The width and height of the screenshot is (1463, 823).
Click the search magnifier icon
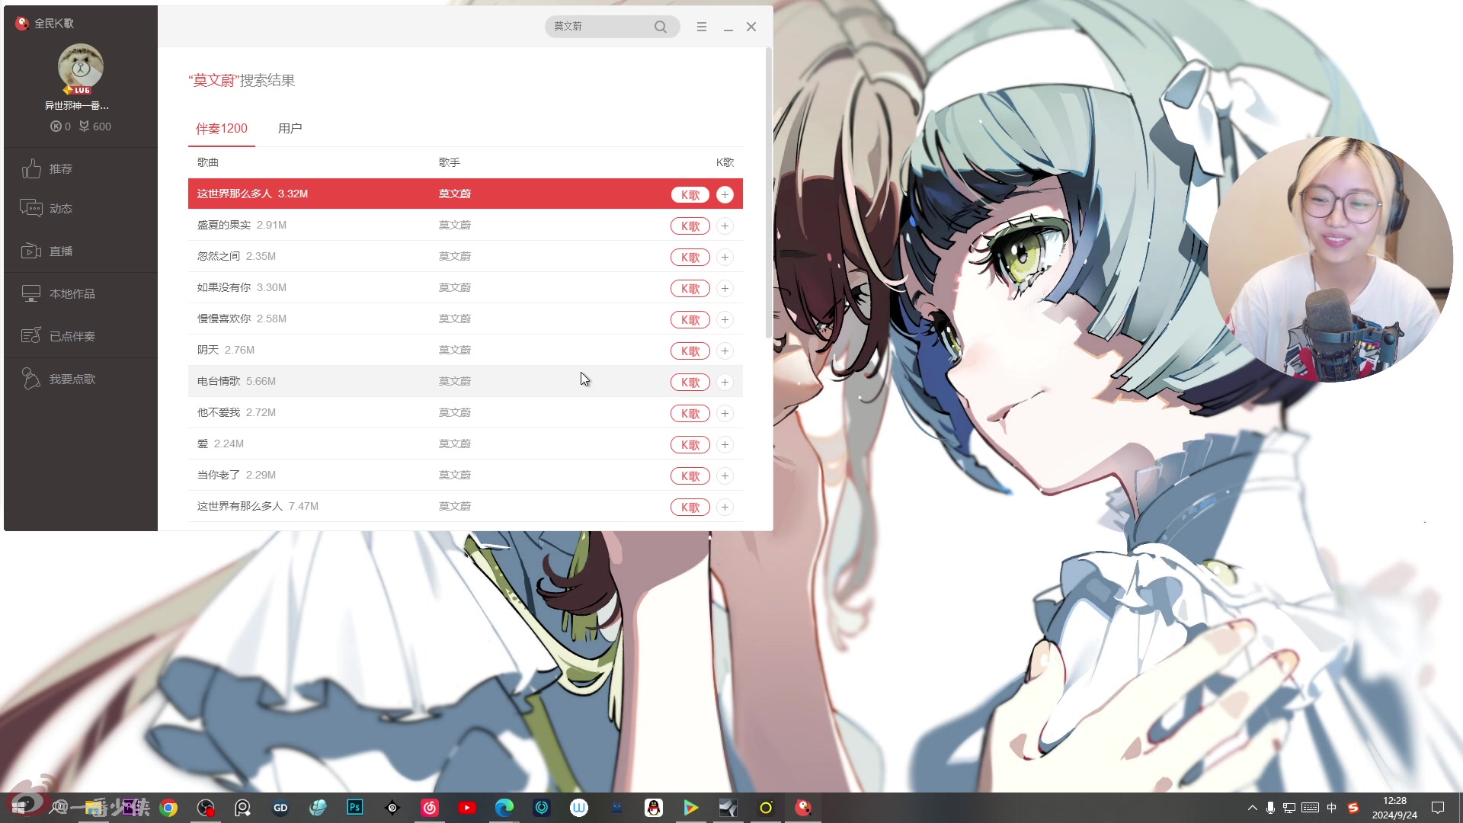(x=661, y=27)
